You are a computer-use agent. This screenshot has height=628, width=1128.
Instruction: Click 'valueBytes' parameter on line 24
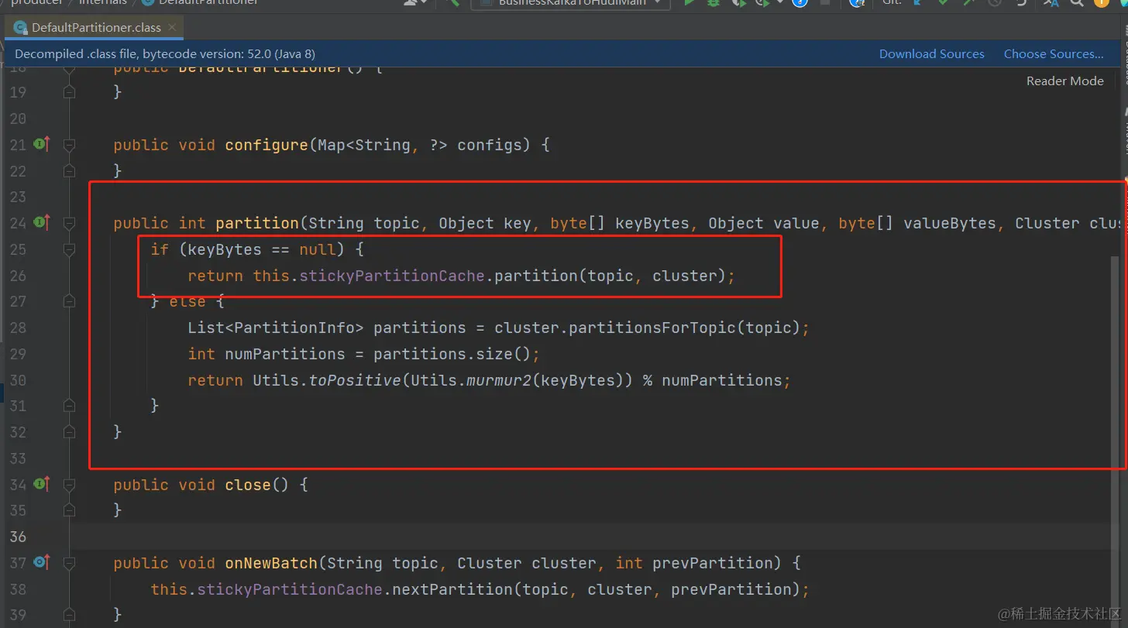950,223
